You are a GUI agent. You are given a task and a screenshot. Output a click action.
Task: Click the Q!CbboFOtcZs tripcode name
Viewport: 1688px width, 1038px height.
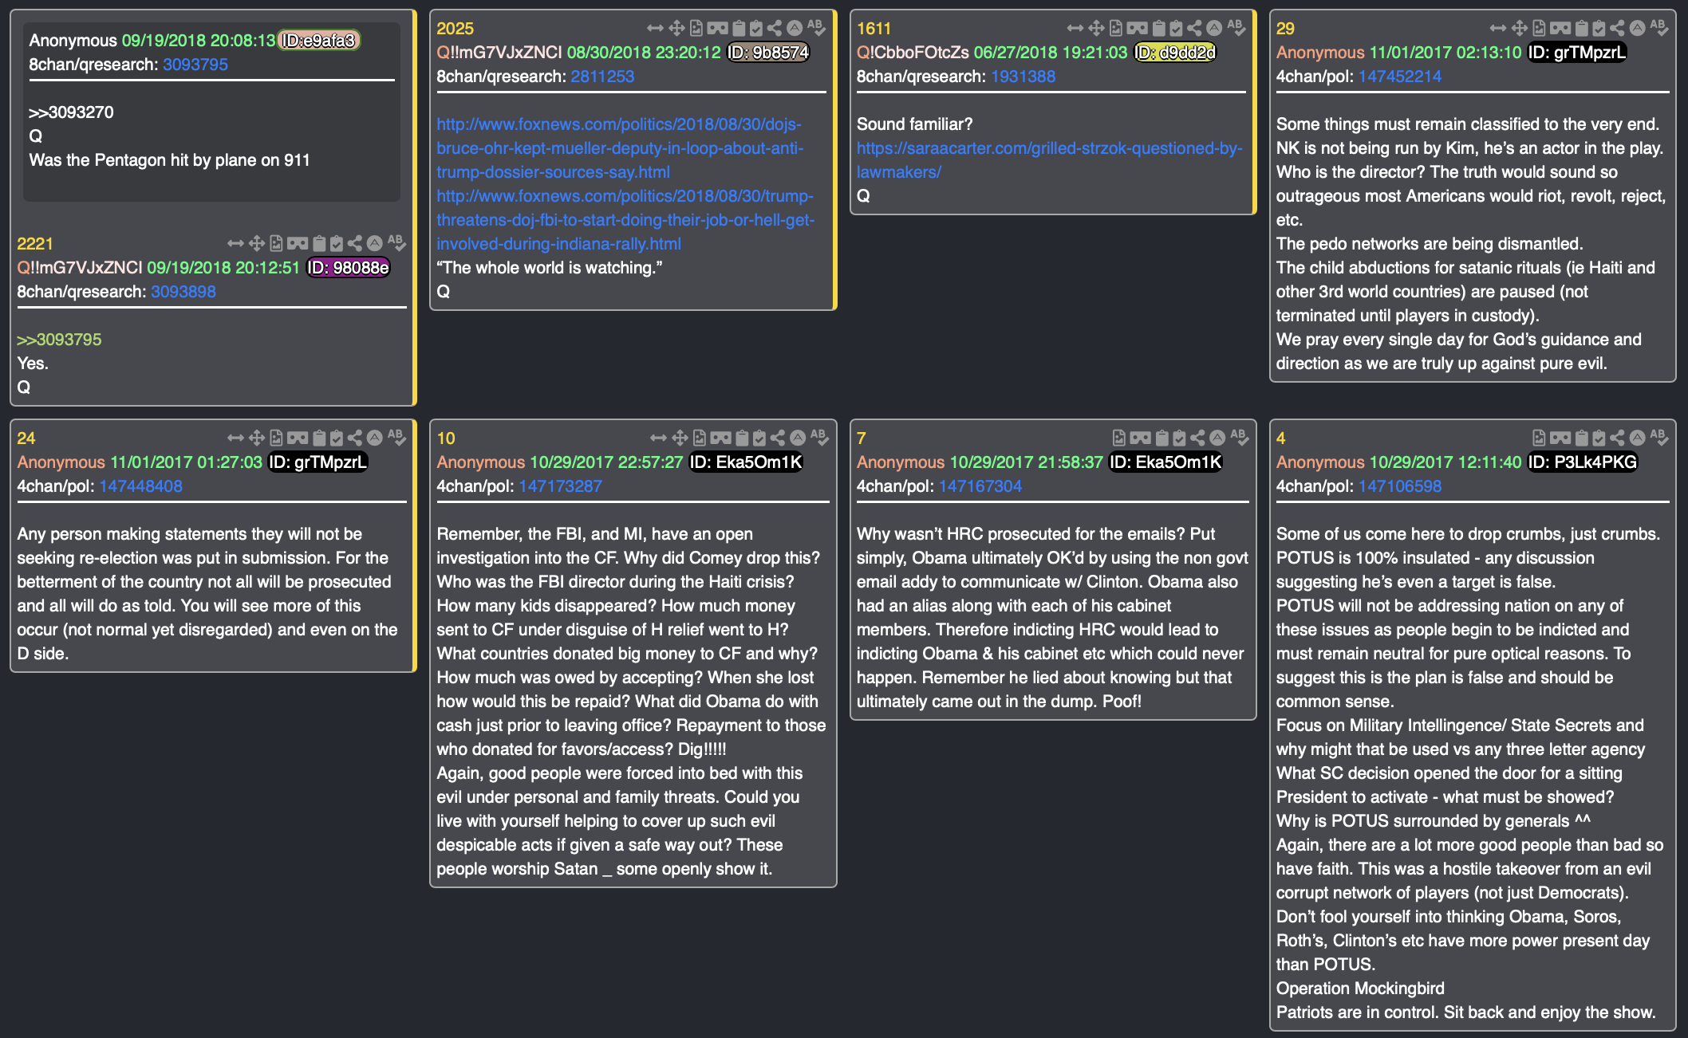pos(913,53)
